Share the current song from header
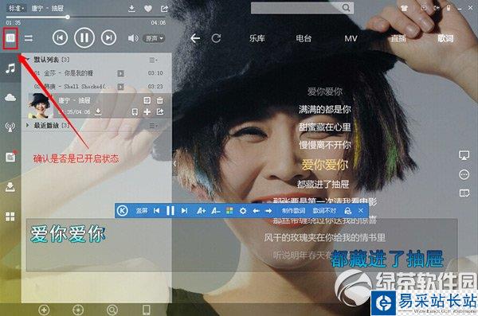478x316 pixels. [x=164, y=9]
